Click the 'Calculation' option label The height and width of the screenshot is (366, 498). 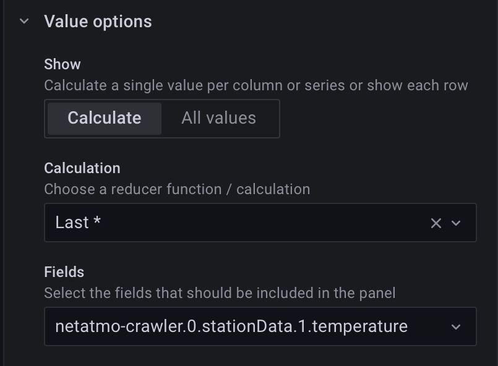point(82,168)
